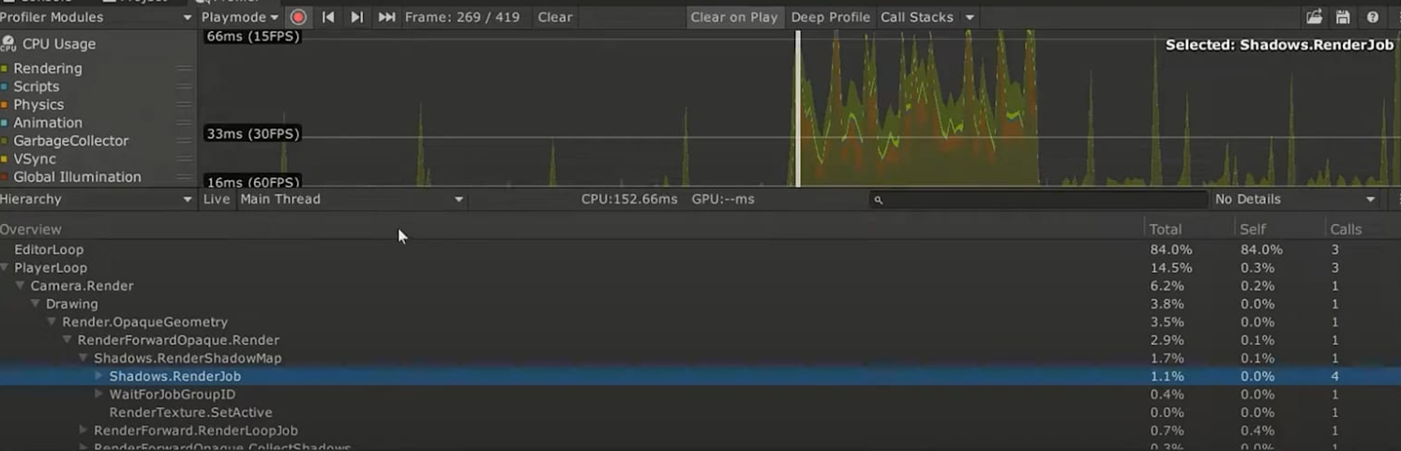Click the Camera.Render Total value 6.2%
This screenshot has height=451, width=1401.
(1167, 286)
